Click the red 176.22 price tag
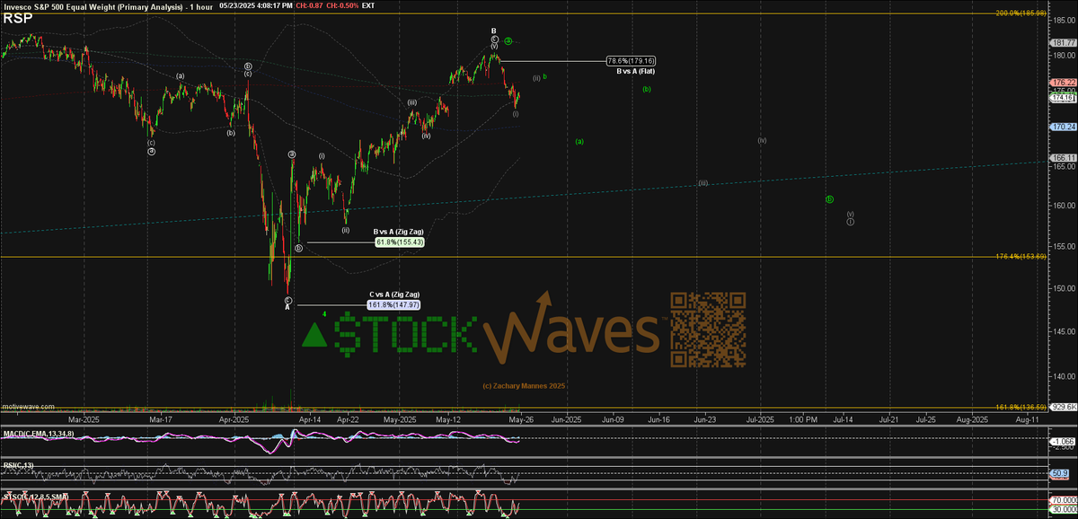Viewport: 1078px width, 519px height. coord(1063,83)
